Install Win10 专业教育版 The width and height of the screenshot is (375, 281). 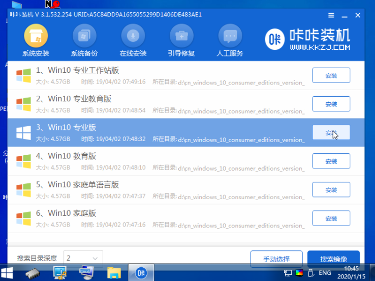[x=331, y=104]
